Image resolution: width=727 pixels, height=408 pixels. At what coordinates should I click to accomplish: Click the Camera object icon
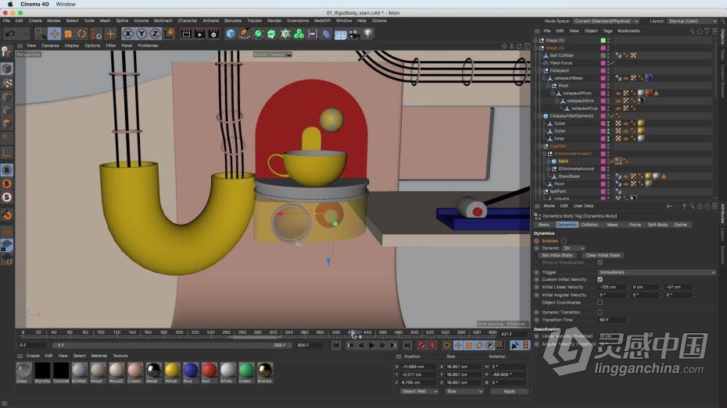click(354, 34)
